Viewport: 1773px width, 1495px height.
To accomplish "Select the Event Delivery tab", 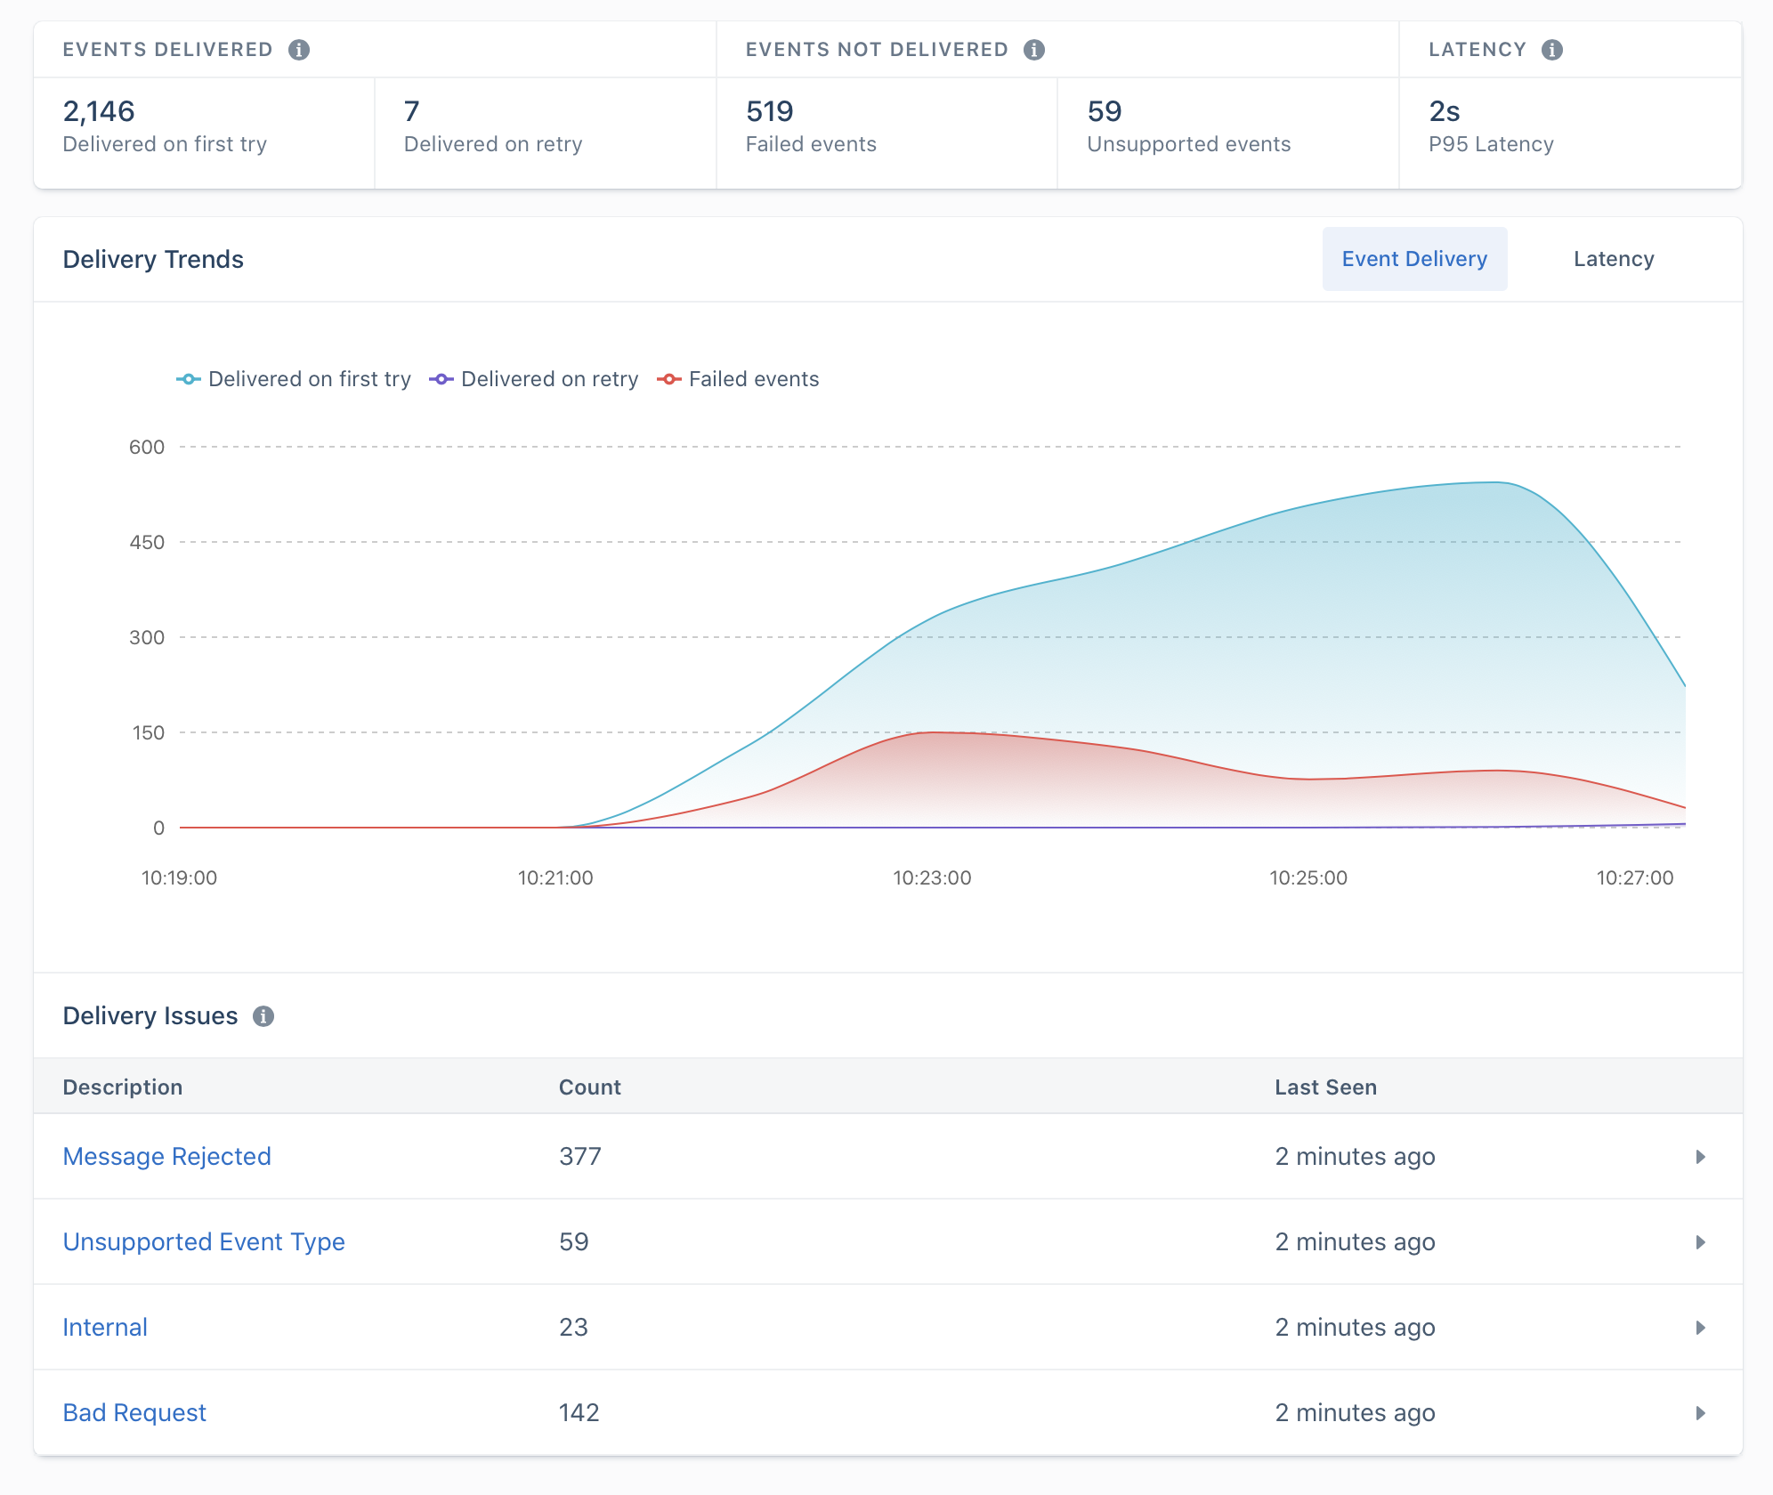I will tap(1414, 258).
